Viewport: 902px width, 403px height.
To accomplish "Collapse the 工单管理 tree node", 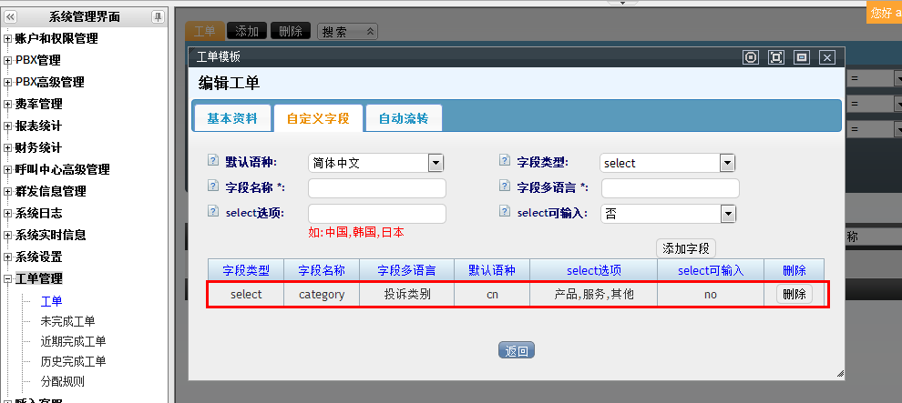I will tap(7, 279).
